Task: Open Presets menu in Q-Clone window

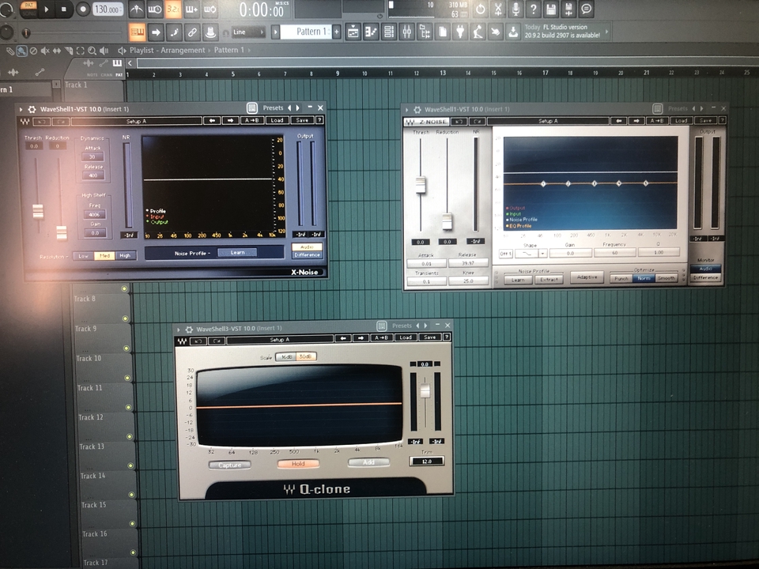Action: 402,326
